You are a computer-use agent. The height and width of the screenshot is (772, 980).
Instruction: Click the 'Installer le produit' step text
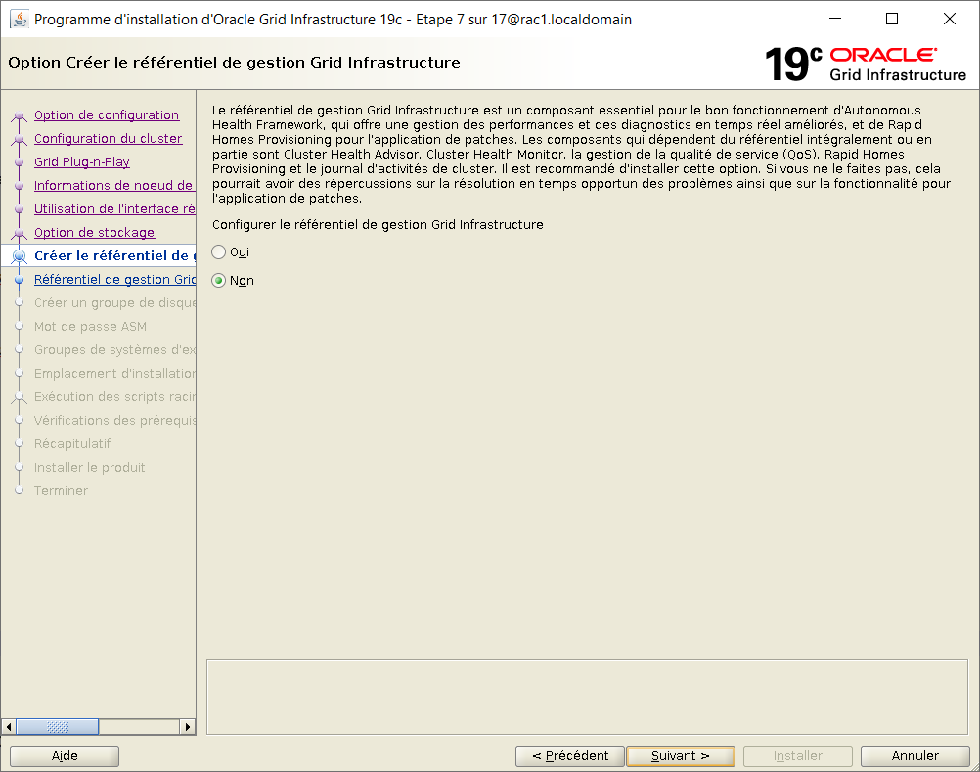pyautogui.click(x=89, y=467)
